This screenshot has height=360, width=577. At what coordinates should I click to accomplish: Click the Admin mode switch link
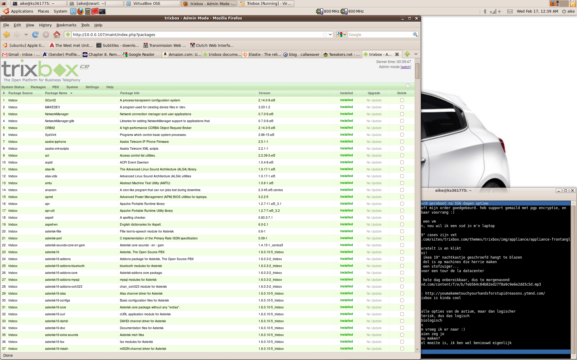tap(405, 67)
